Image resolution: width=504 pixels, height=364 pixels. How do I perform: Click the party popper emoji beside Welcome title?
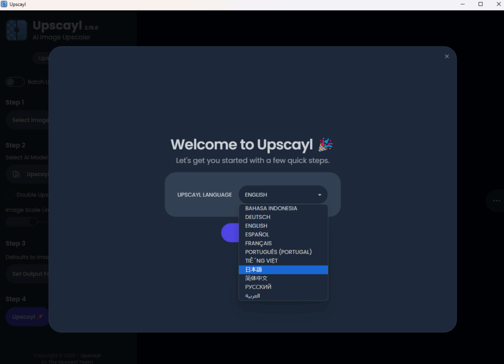point(325,145)
